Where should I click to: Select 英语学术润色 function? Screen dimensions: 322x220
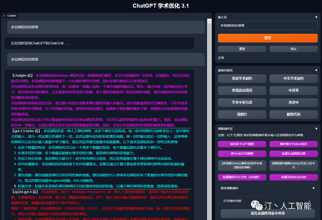coord(242,78)
